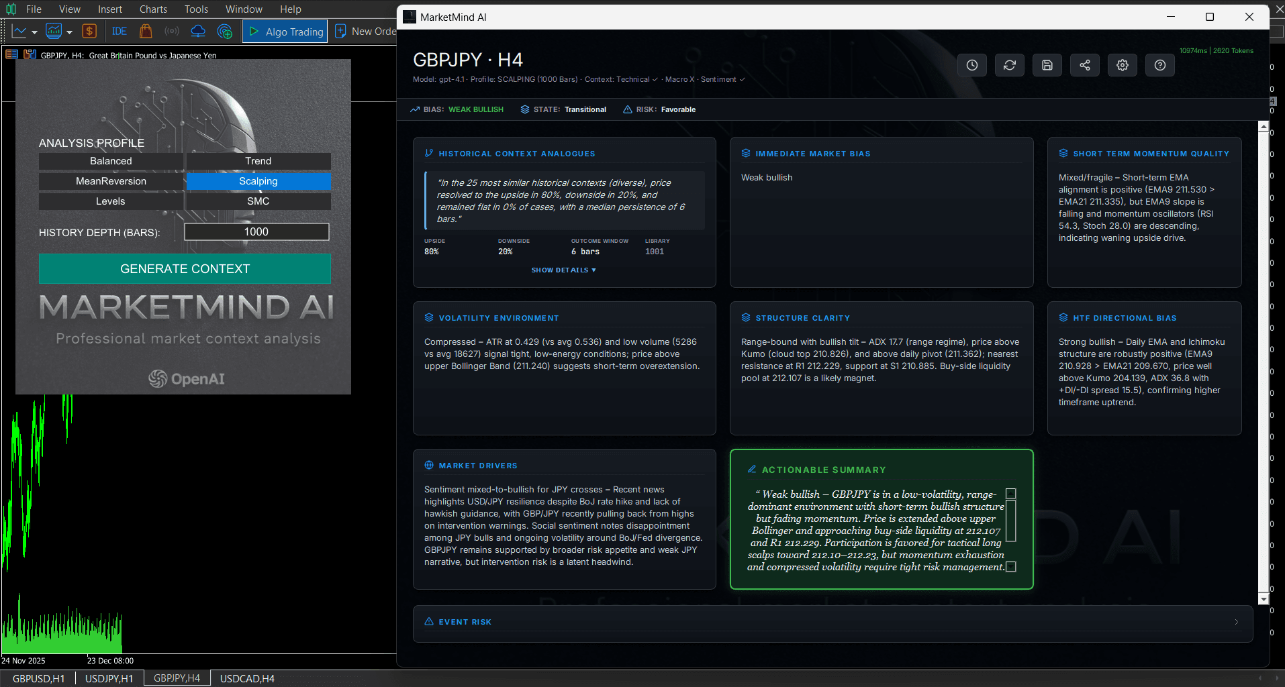Open the indicators chart icon in toolbar
1285x687 pixels.
coord(54,32)
